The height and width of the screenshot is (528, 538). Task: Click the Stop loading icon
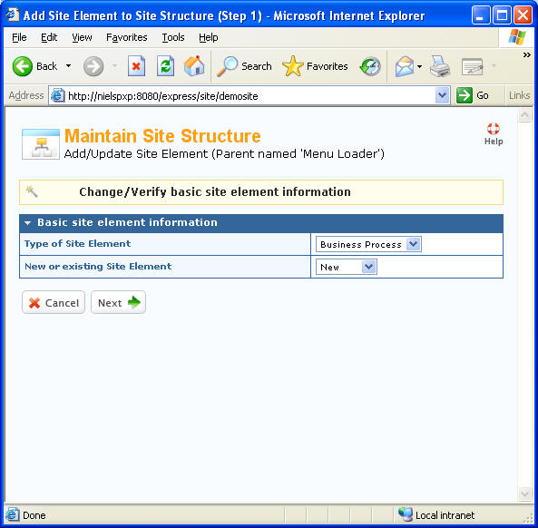pyautogui.click(x=136, y=66)
